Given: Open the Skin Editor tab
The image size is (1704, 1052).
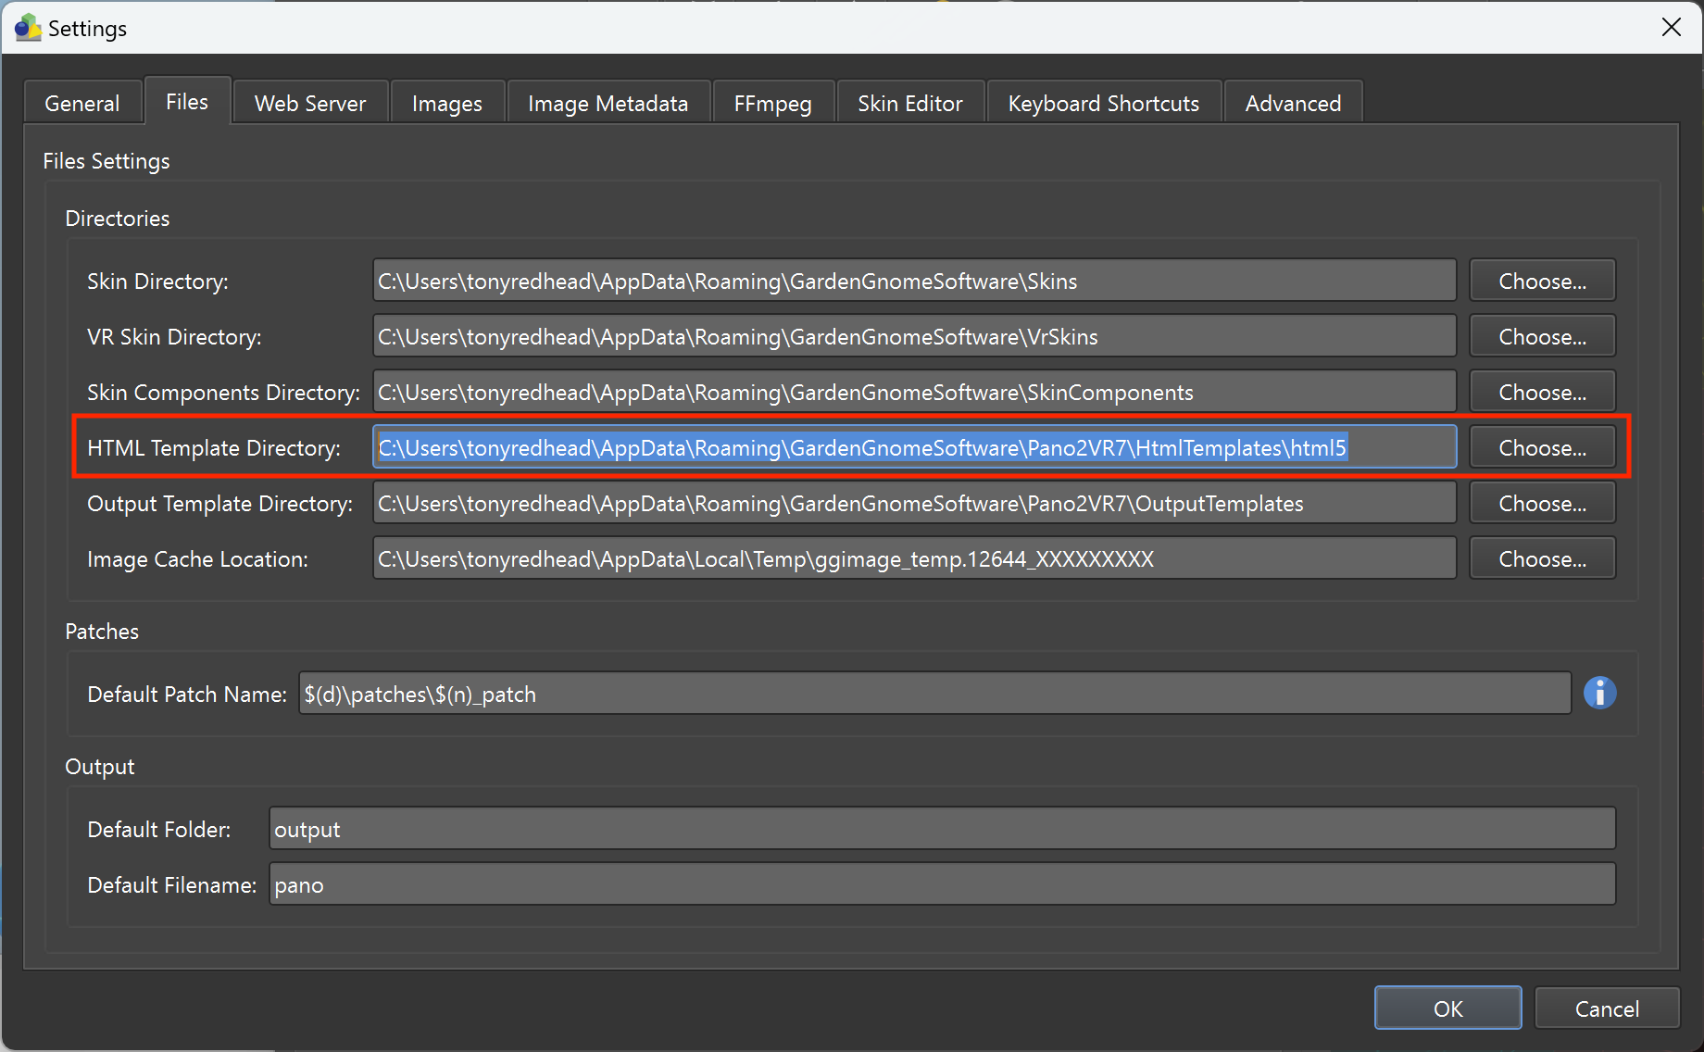Looking at the screenshot, I should 910,103.
